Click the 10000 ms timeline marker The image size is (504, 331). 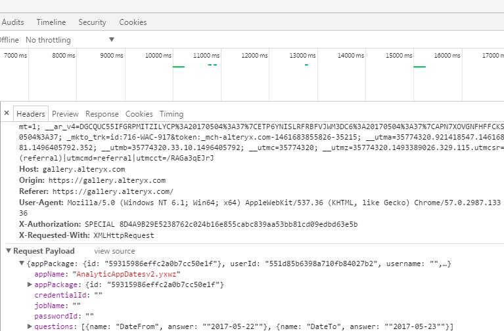click(158, 56)
